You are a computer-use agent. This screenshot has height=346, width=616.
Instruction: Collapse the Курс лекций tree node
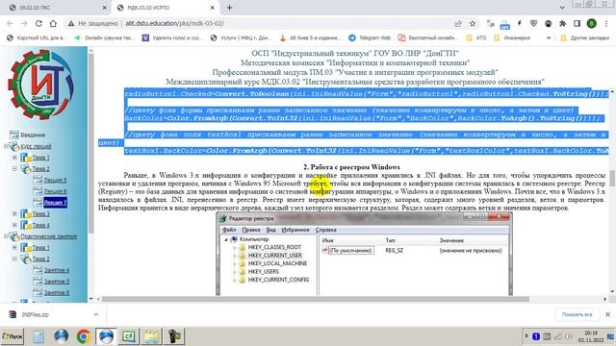click(6, 146)
